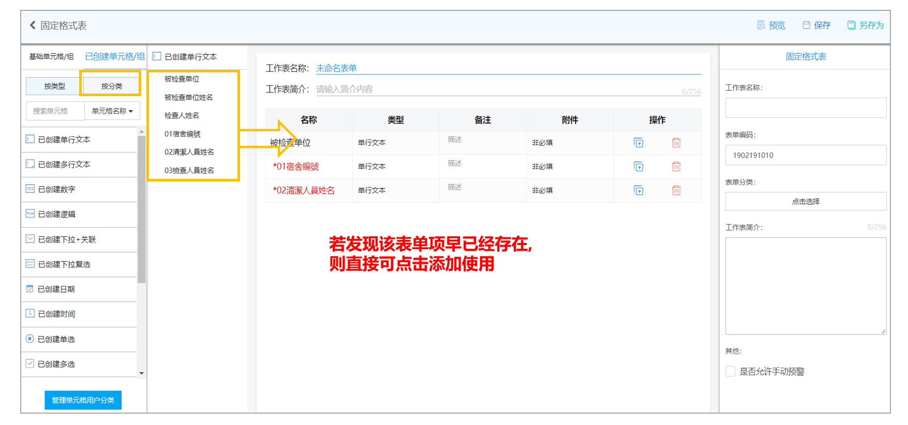908x425 pixels.
Task: Add 被检查单位姓名 from the created cells list
Action: tap(188, 97)
